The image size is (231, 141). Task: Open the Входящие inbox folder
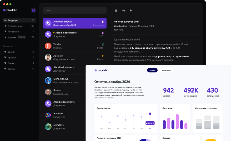pyautogui.click(x=19, y=20)
